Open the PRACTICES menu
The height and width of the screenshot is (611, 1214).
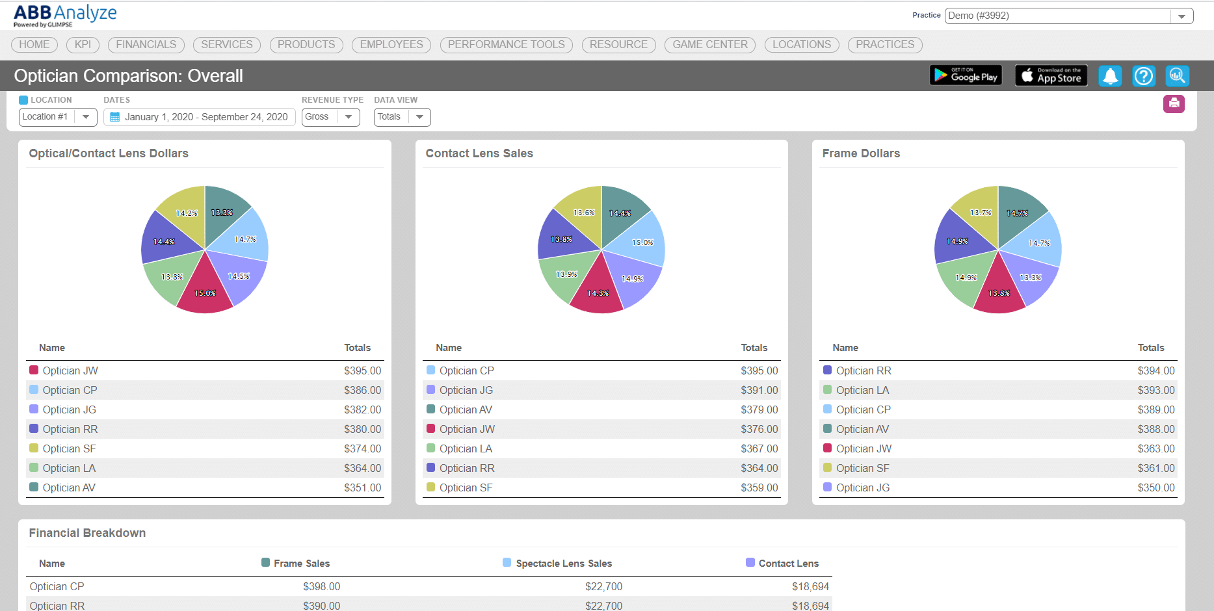point(885,45)
